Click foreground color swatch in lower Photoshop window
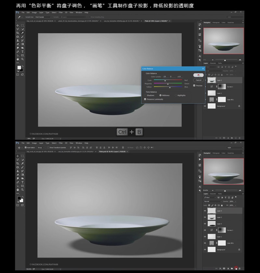This screenshot has width=260, height=273. click(19, 198)
